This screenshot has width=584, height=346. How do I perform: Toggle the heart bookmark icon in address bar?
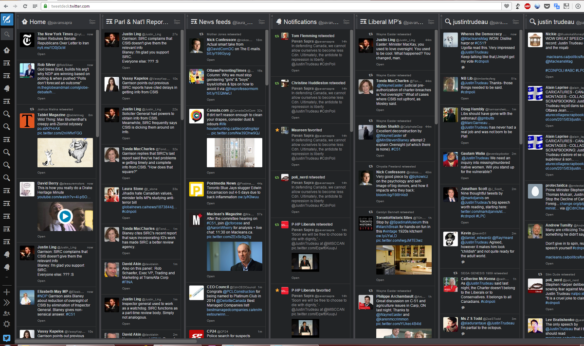[507, 6]
